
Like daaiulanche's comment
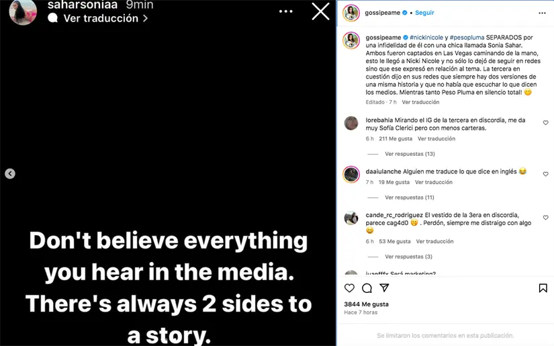545,174
